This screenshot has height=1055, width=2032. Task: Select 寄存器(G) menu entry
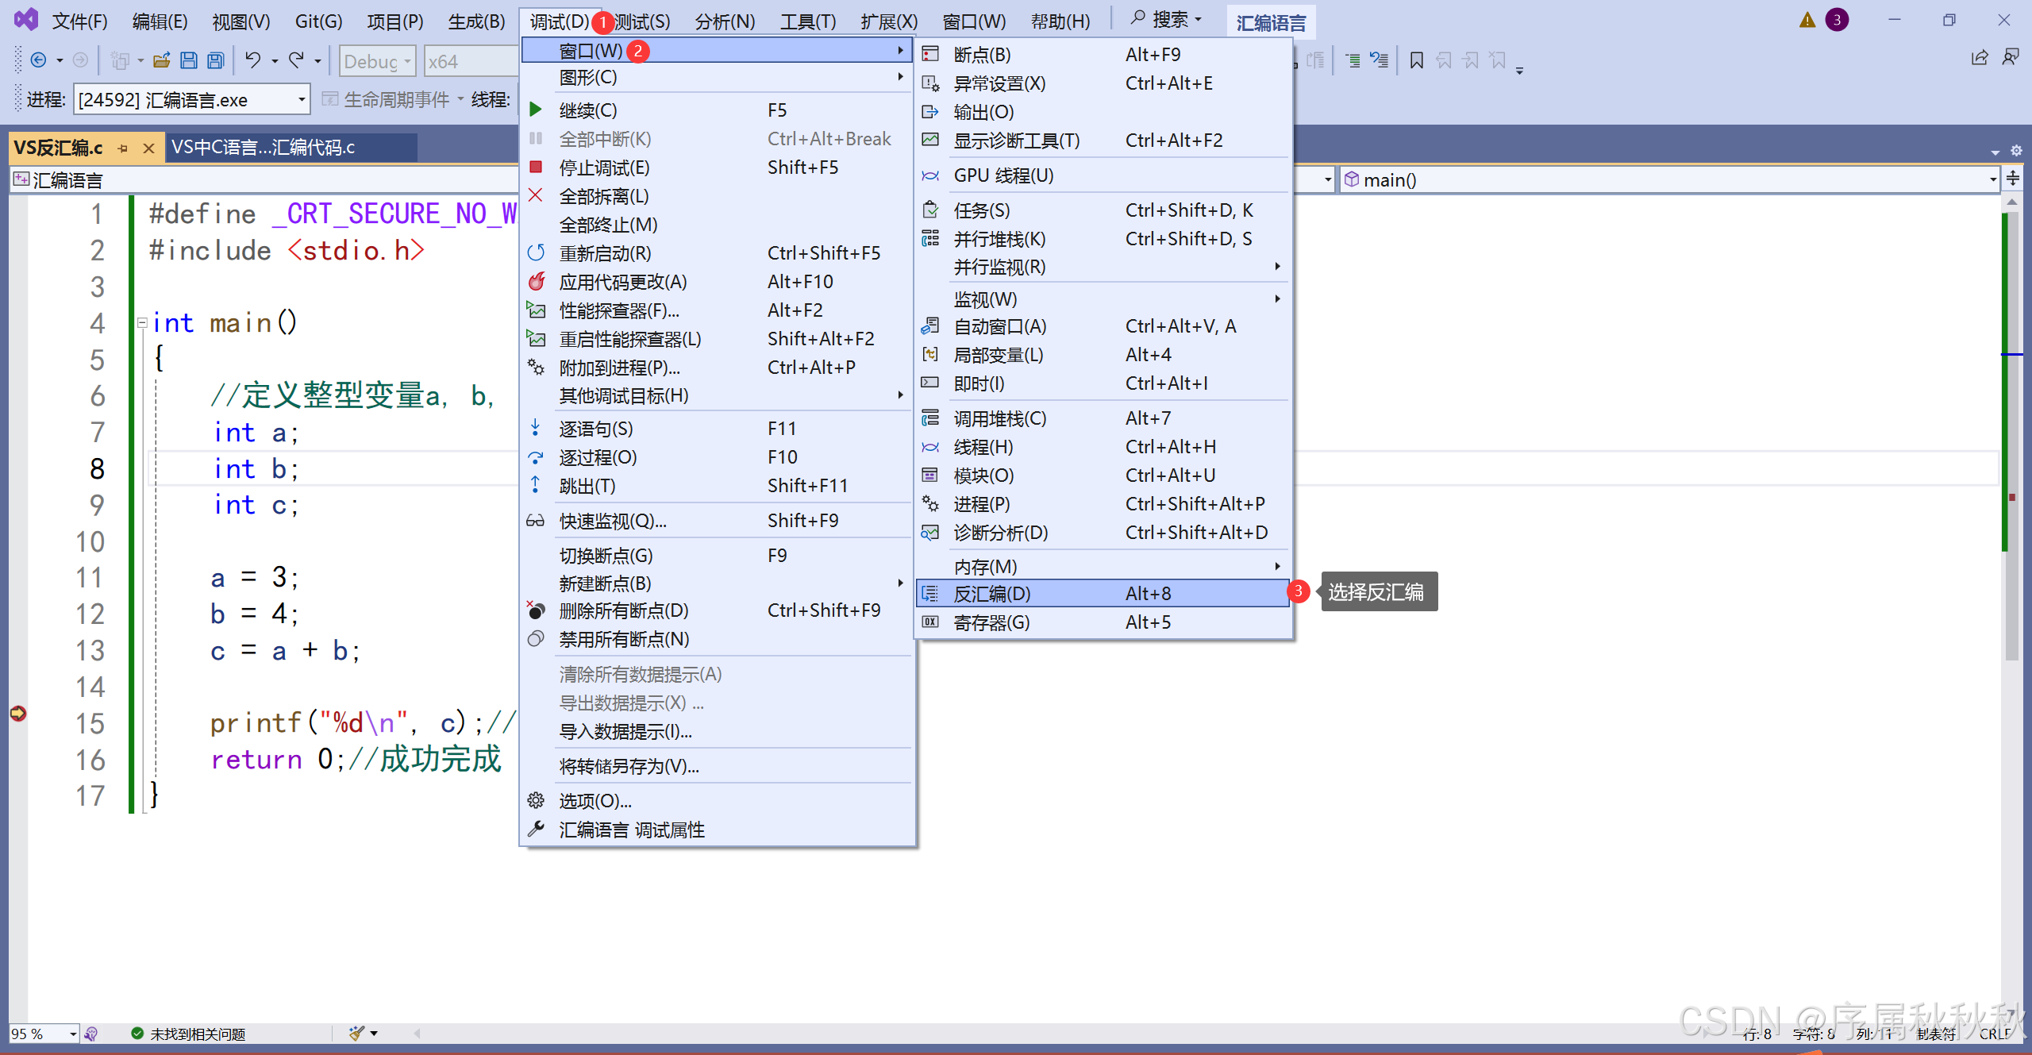1103,622
